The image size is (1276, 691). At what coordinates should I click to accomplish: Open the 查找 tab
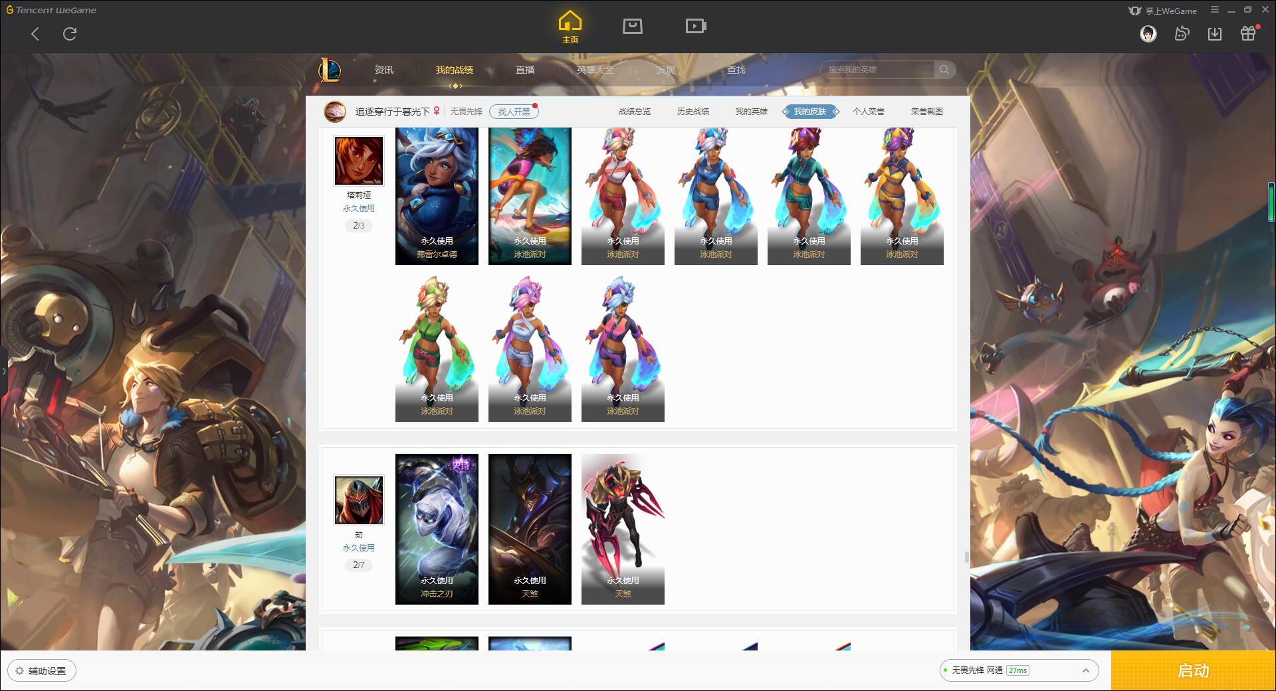point(736,70)
